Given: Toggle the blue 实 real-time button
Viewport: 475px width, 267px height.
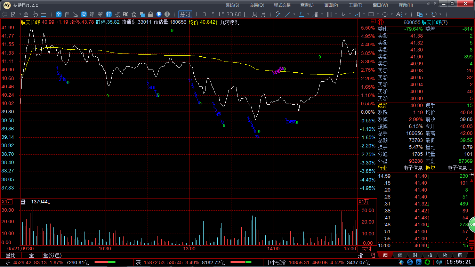Looking at the screenshot, I should (84, 14).
